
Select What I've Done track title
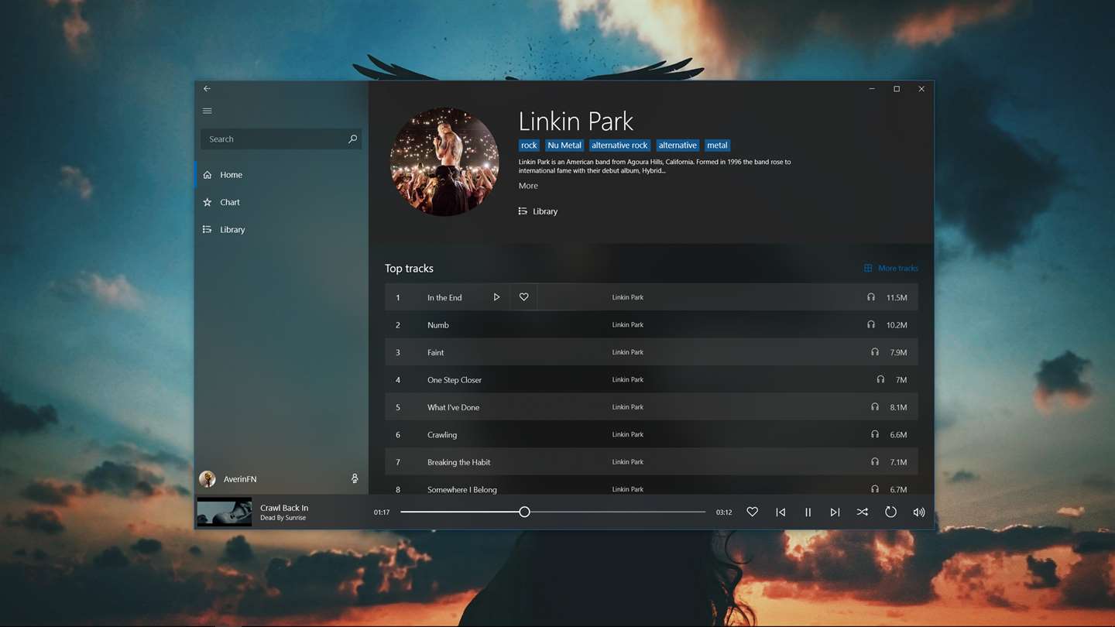[x=453, y=407]
